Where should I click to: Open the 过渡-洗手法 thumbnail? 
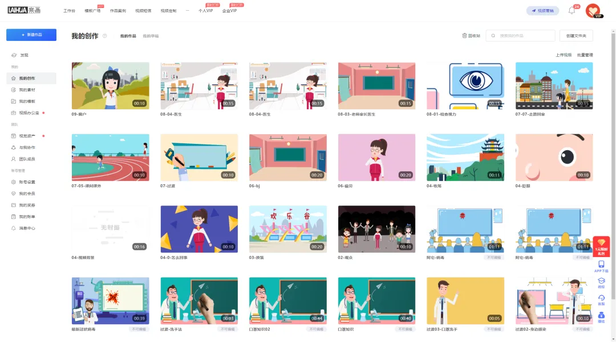point(199,301)
